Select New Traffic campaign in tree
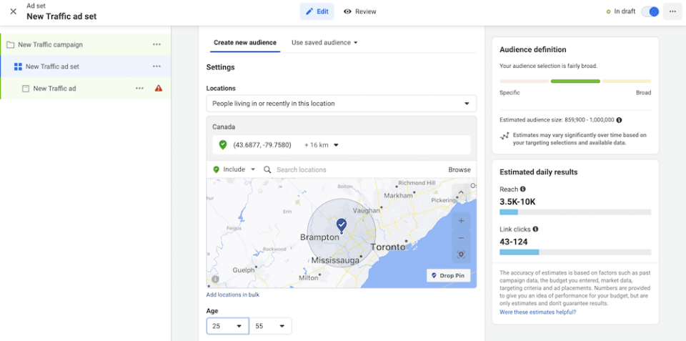Viewport: 686px width, 341px height. tap(85, 44)
